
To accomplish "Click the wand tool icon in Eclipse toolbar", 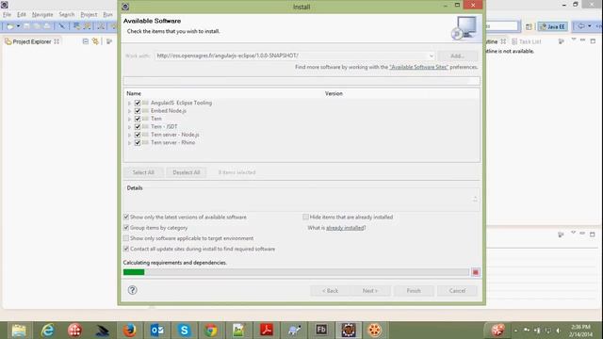I will pos(61,26).
